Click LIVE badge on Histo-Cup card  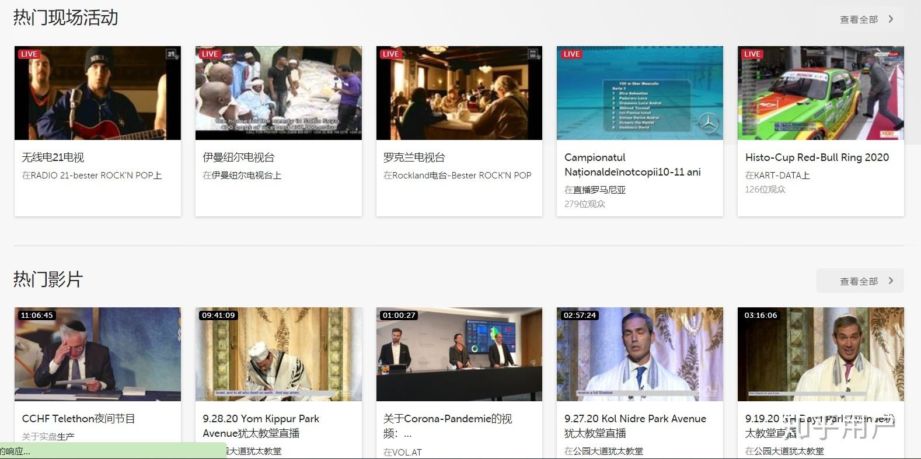point(753,54)
